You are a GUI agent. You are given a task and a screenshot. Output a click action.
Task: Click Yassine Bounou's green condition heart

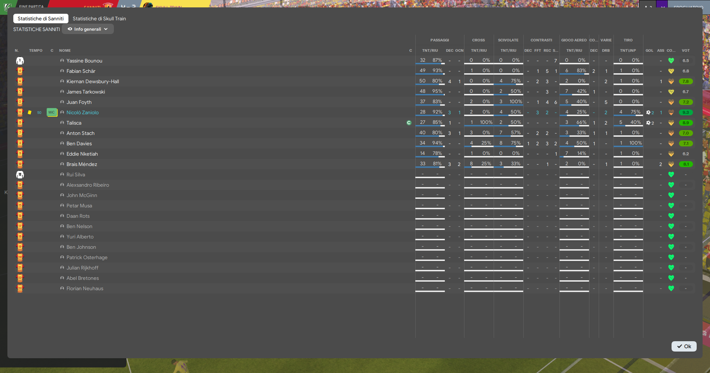pos(671,61)
